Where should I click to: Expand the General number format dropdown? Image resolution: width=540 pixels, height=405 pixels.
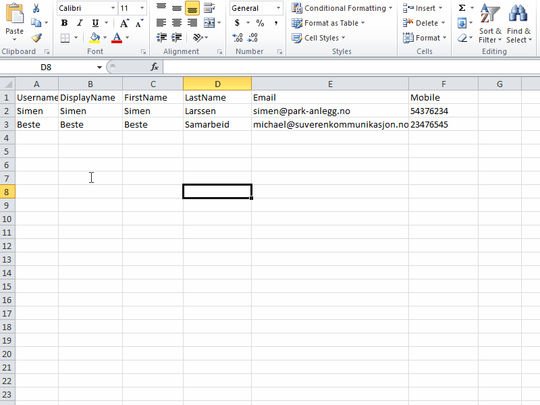278,8
